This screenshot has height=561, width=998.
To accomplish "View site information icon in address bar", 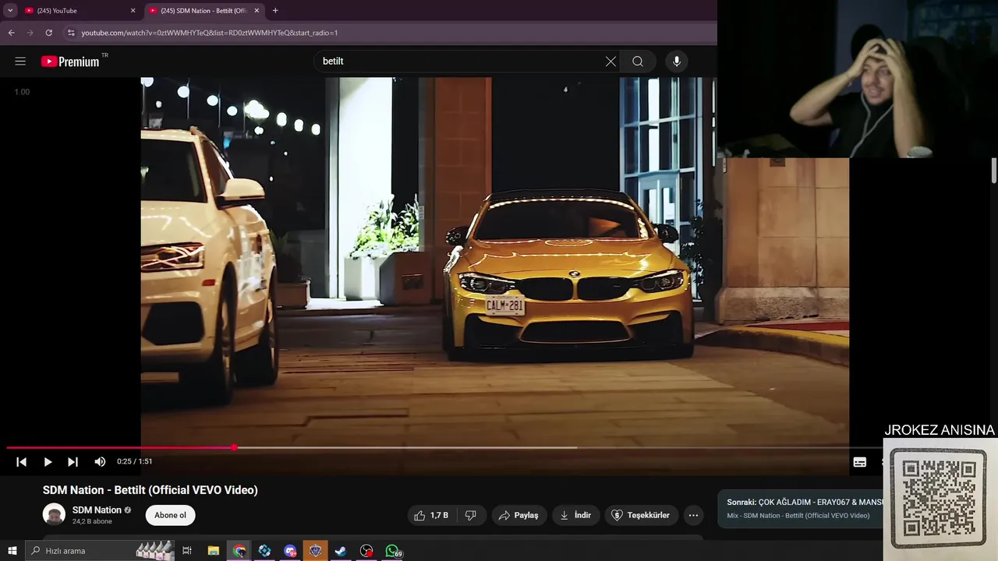I will pyautogui.click(x=71, y=33).
